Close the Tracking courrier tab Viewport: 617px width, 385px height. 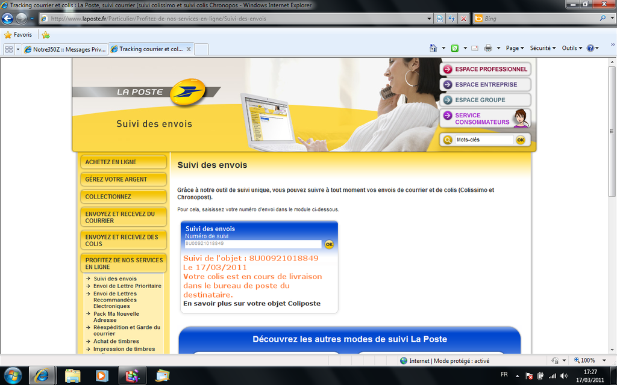point(189,49)
